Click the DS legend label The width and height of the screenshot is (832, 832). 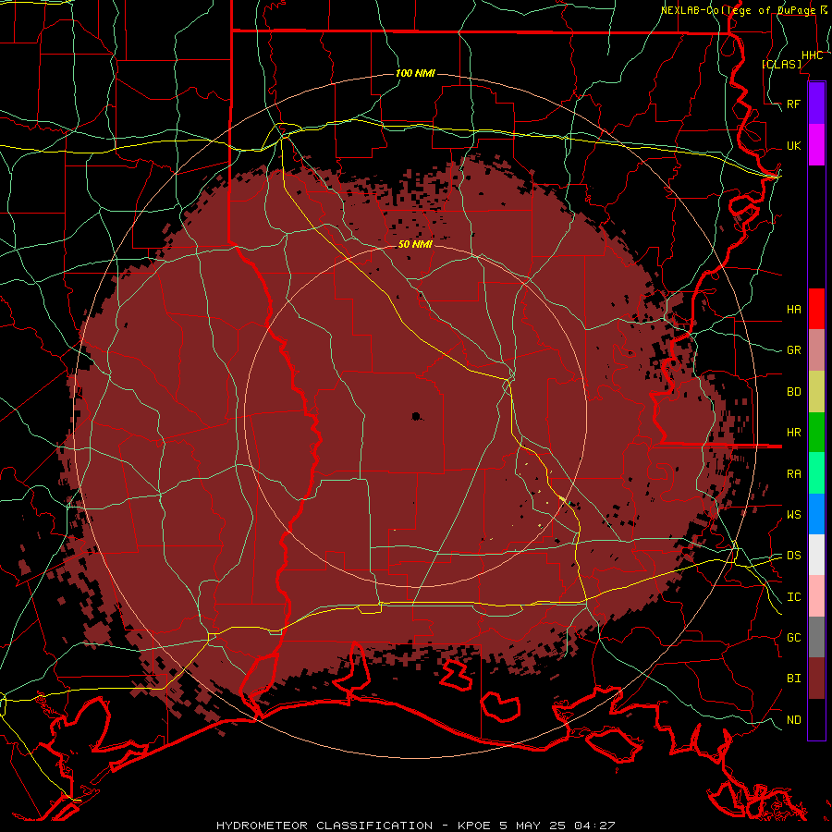pyautogui.click(x=793, y=556)
